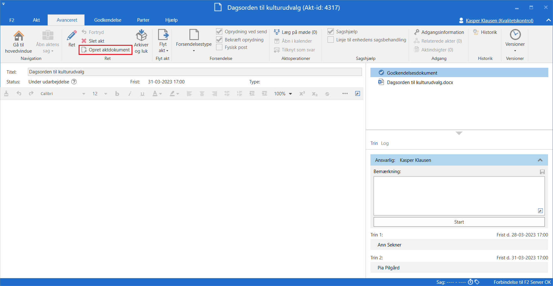Decrease indent
Viewport: 553px width, 286px height.
pyautogui.click(x=252, y=93)
